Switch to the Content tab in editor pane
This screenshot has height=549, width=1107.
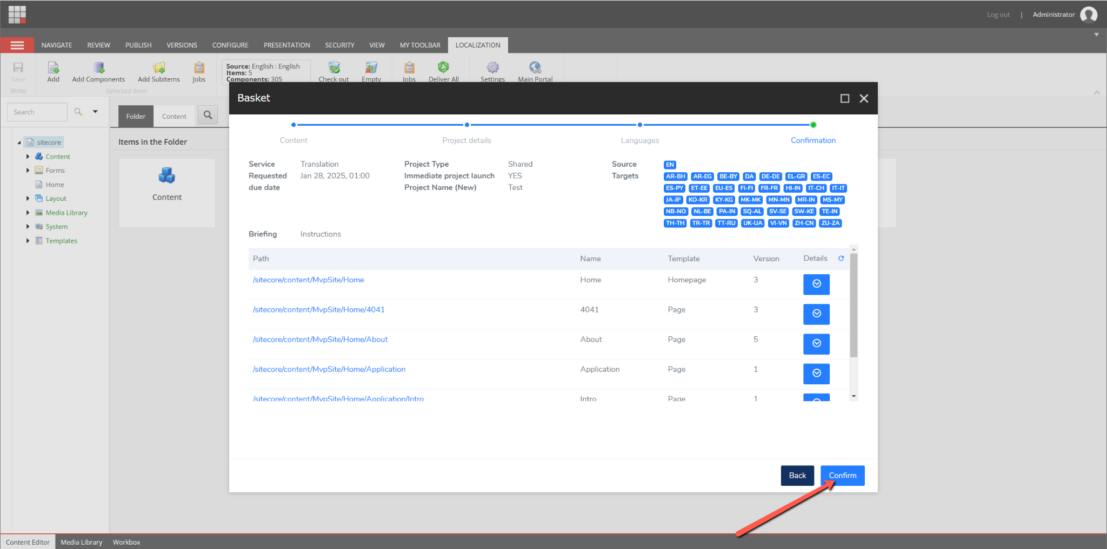(174, 116)
